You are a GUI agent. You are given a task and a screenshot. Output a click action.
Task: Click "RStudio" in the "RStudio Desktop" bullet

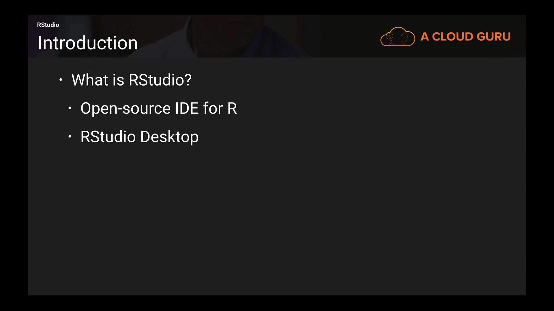pos(108,136)
